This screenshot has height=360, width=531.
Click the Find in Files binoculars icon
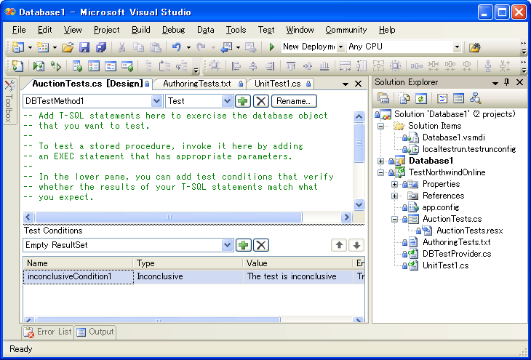point(475,47)
